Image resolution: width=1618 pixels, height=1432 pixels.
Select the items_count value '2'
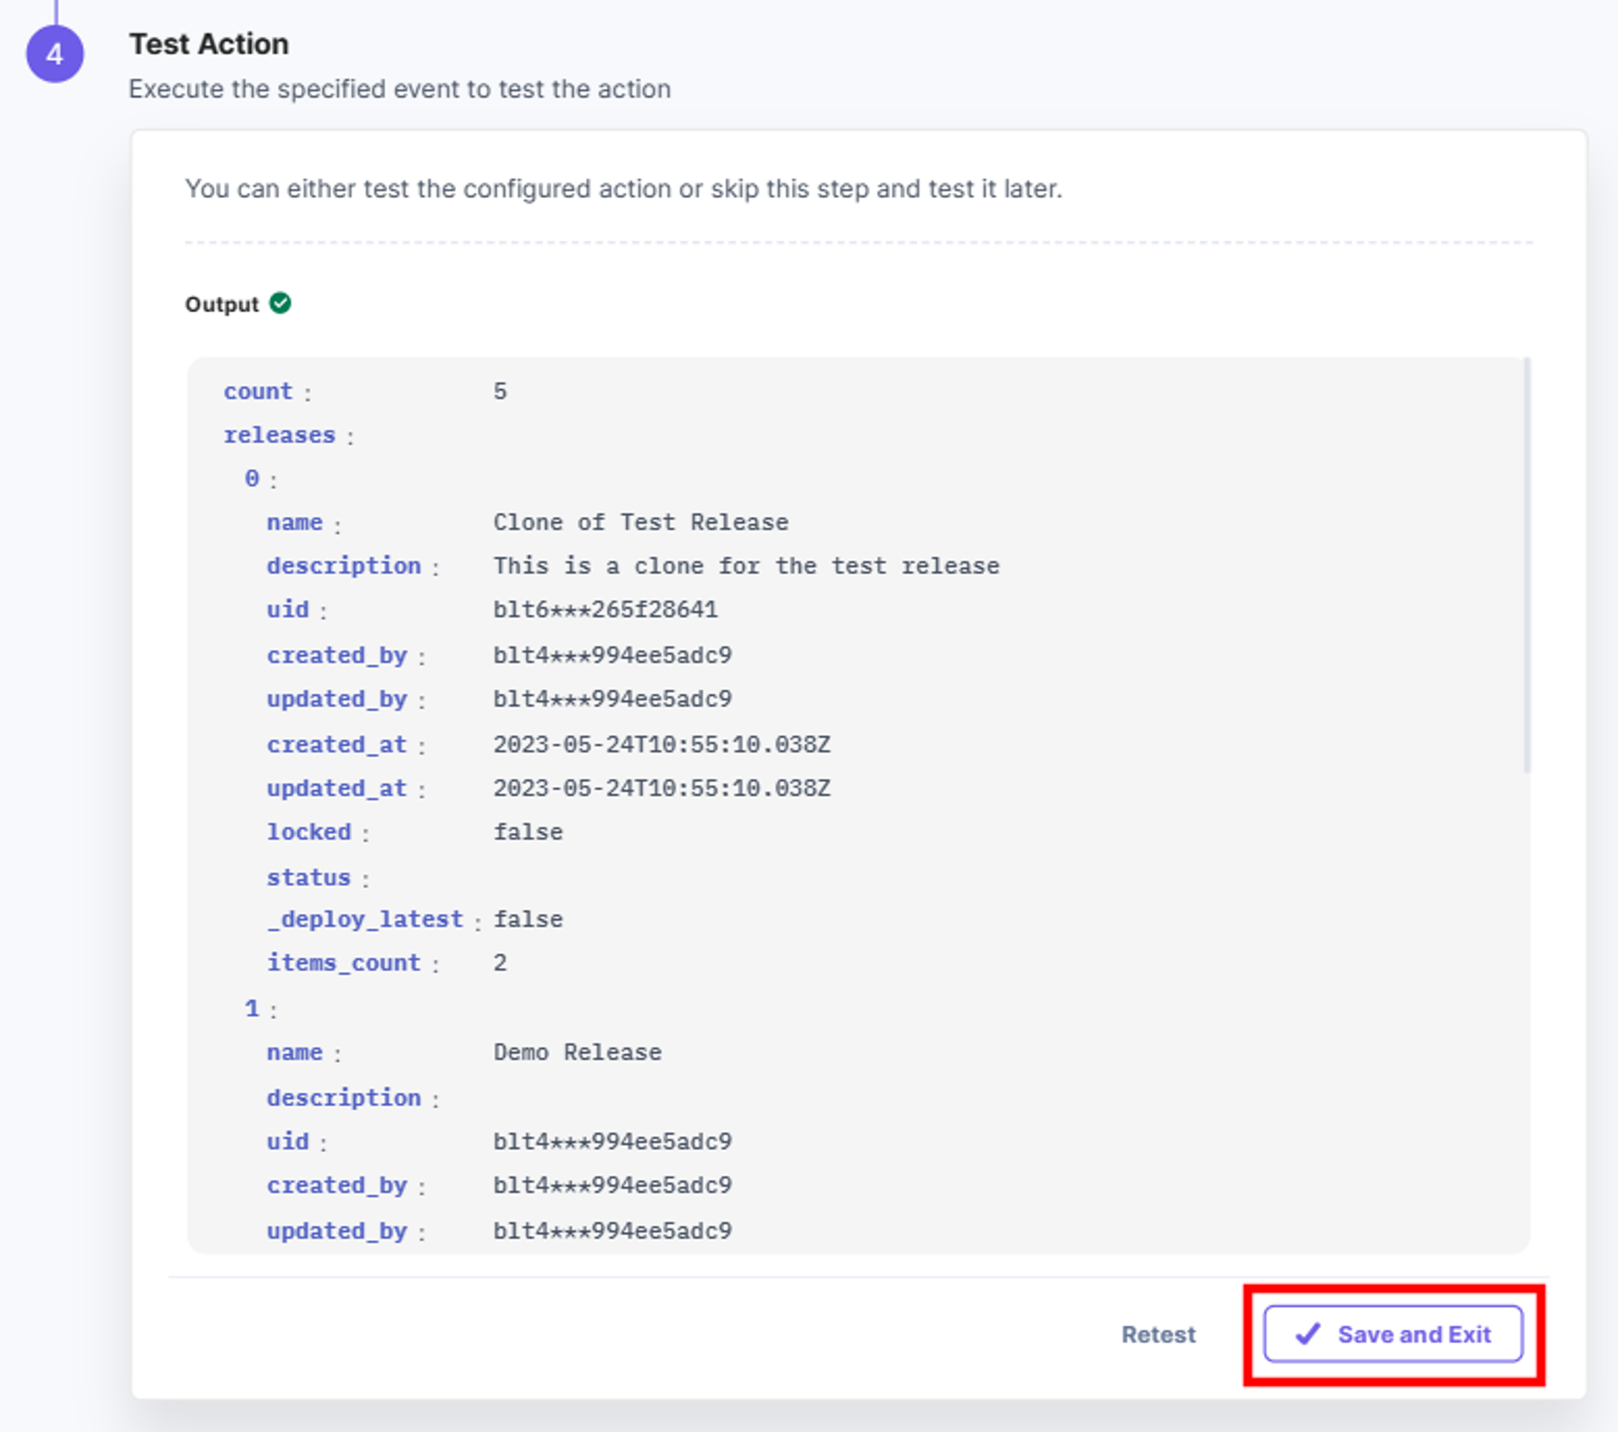pos(500,963)
